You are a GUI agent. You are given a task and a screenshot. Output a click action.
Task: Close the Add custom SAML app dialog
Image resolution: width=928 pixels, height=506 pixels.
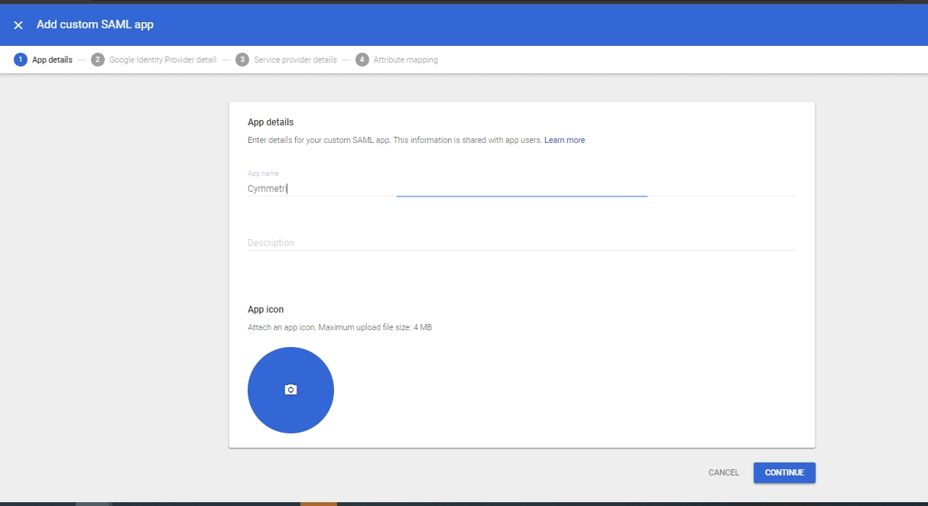pos(18,25)
